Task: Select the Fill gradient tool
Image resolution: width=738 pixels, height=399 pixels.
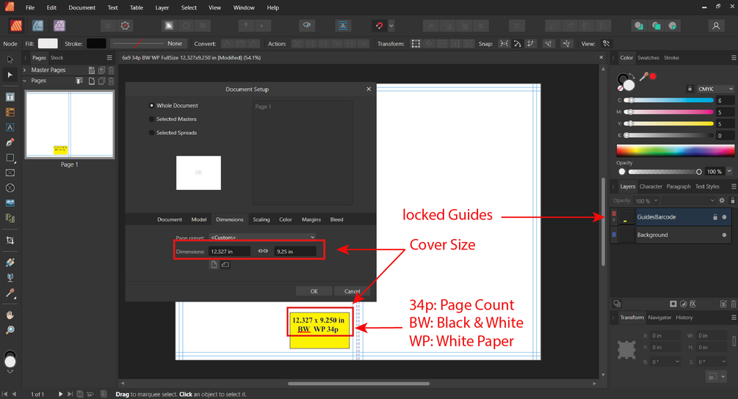Action: [10, 263]
